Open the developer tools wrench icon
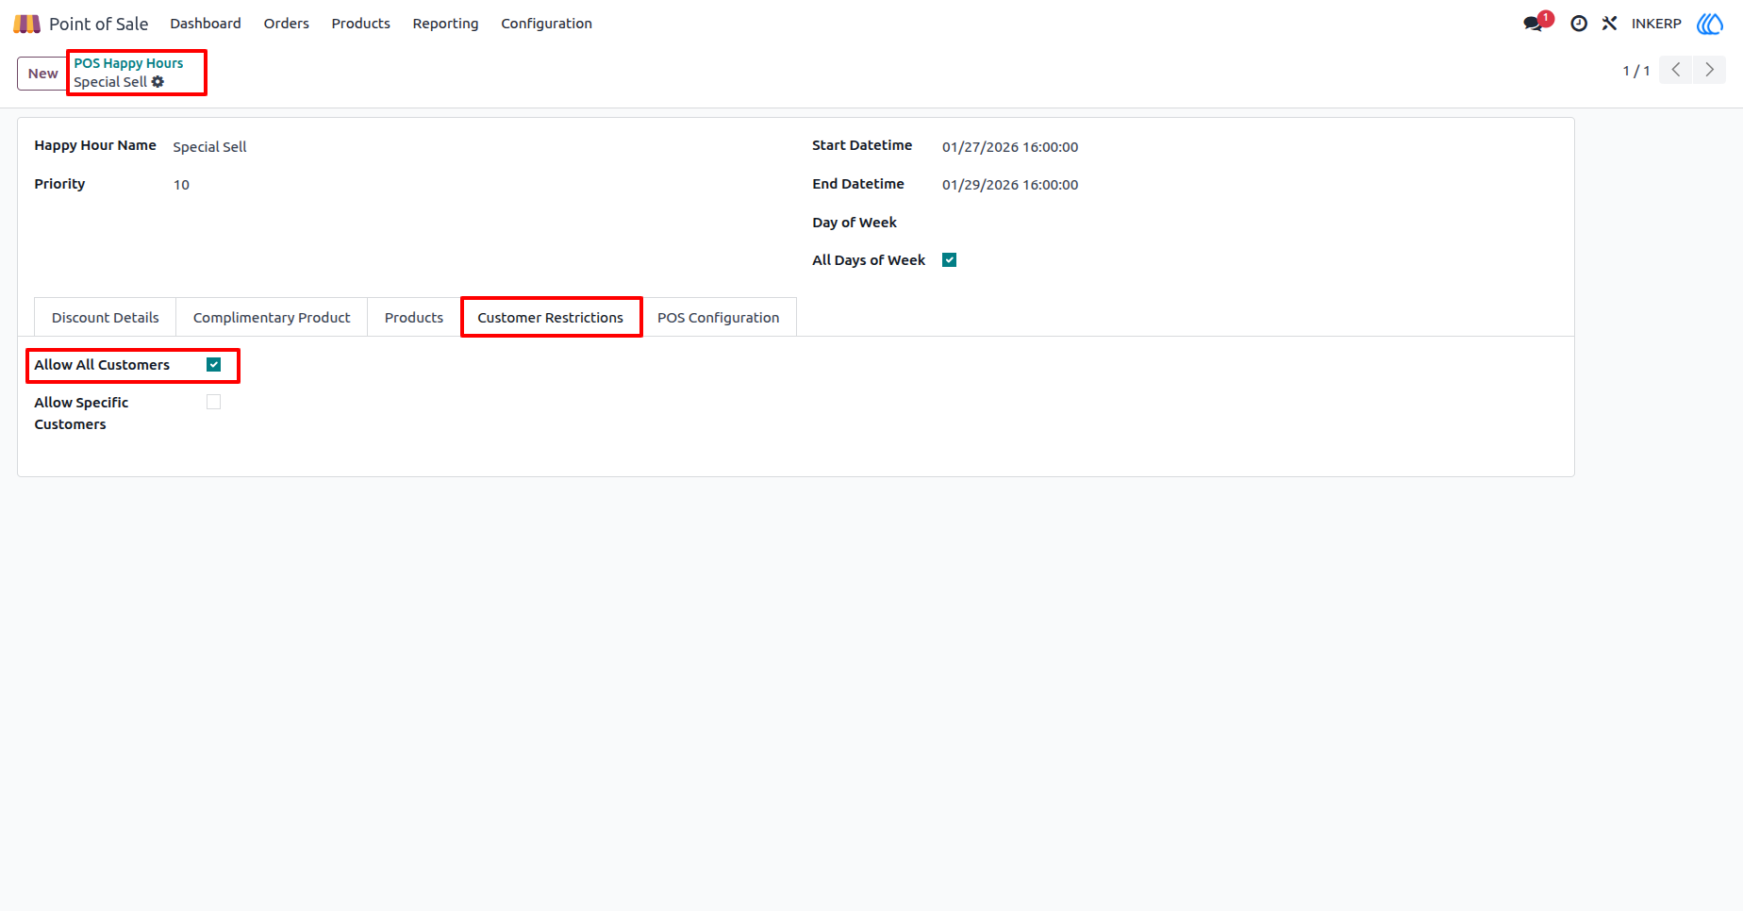 click(1609, 24)
